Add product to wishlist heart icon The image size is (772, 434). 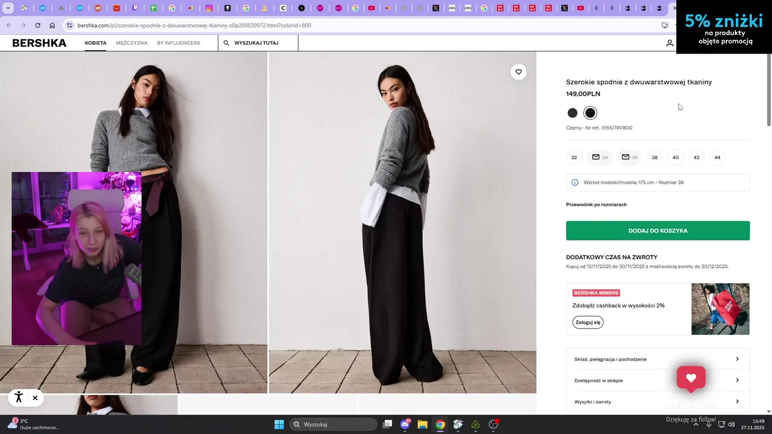(519, 72)
